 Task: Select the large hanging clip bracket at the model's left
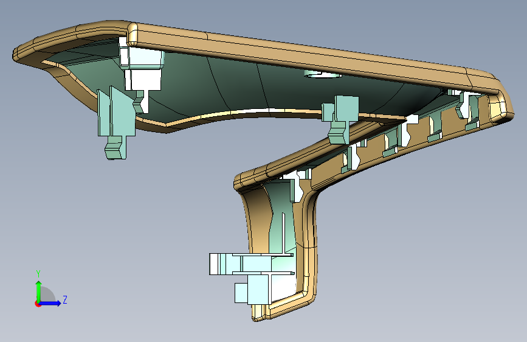coord(116,122)
